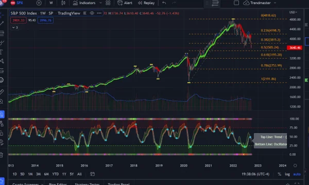The width and height of the screenshot is (309, 185).
Task: Click the flag icon in the chart legend
Action: (x=85, y=13)
